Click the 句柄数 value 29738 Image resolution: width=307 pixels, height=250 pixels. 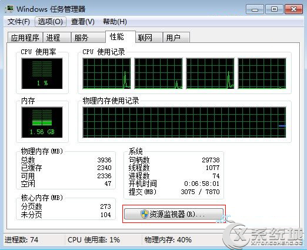tap(211, 160)
